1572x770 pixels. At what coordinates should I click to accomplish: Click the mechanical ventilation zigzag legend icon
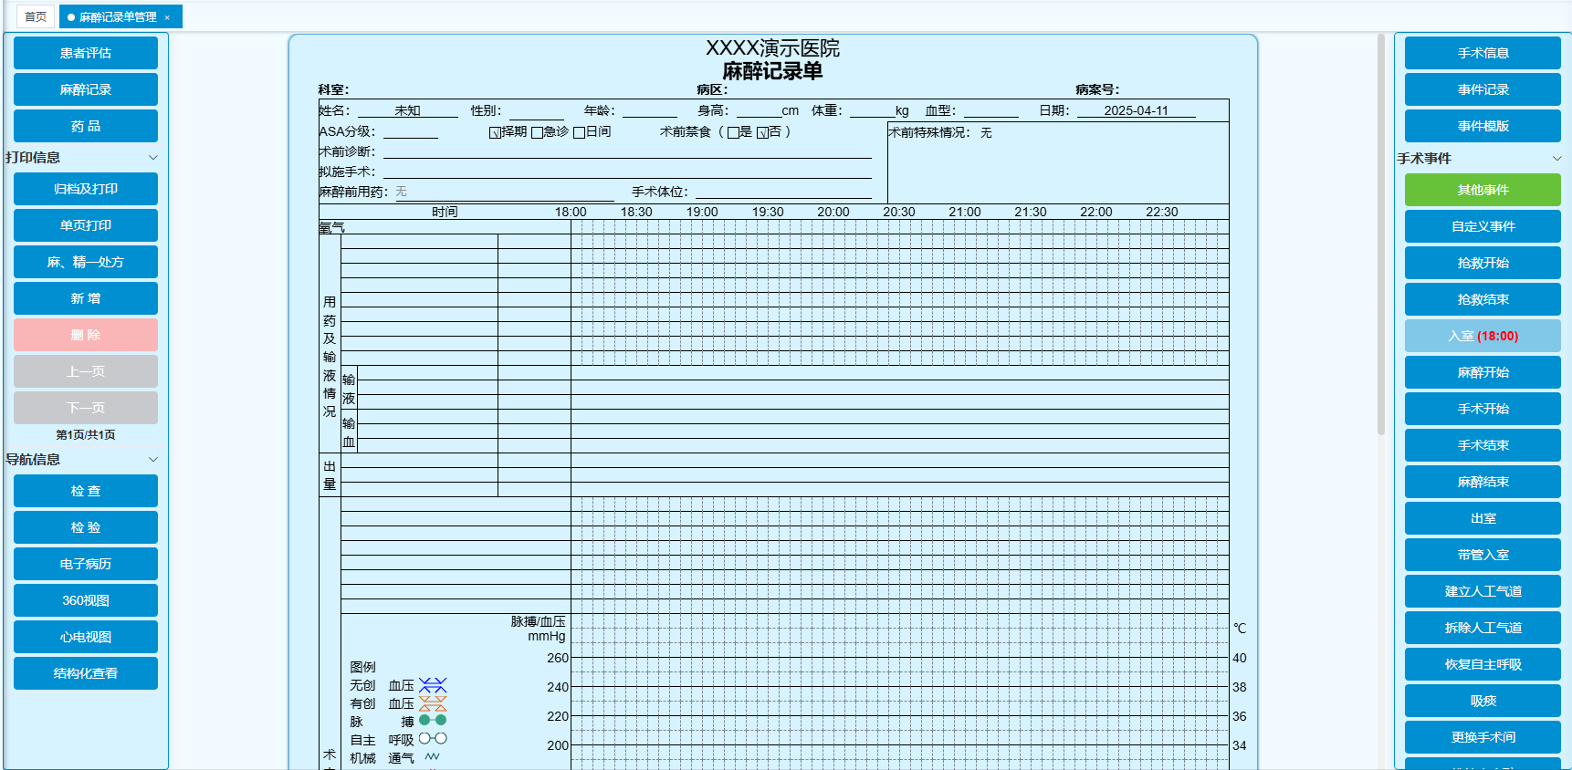432,757
